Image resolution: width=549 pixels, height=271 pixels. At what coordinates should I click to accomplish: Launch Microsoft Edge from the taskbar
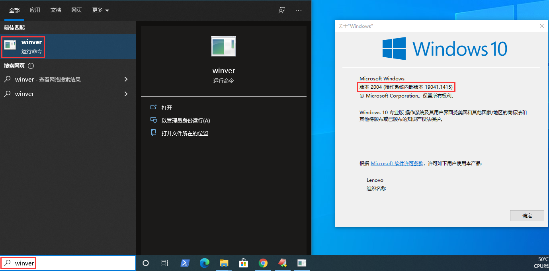(205, 263)
